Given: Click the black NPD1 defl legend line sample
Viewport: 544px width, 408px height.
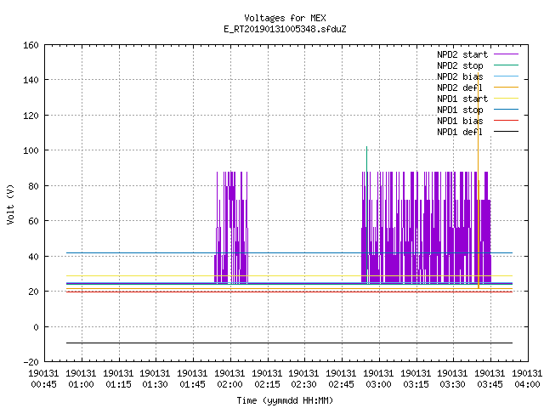Looking at the screenshot, I should pos(506,132).
